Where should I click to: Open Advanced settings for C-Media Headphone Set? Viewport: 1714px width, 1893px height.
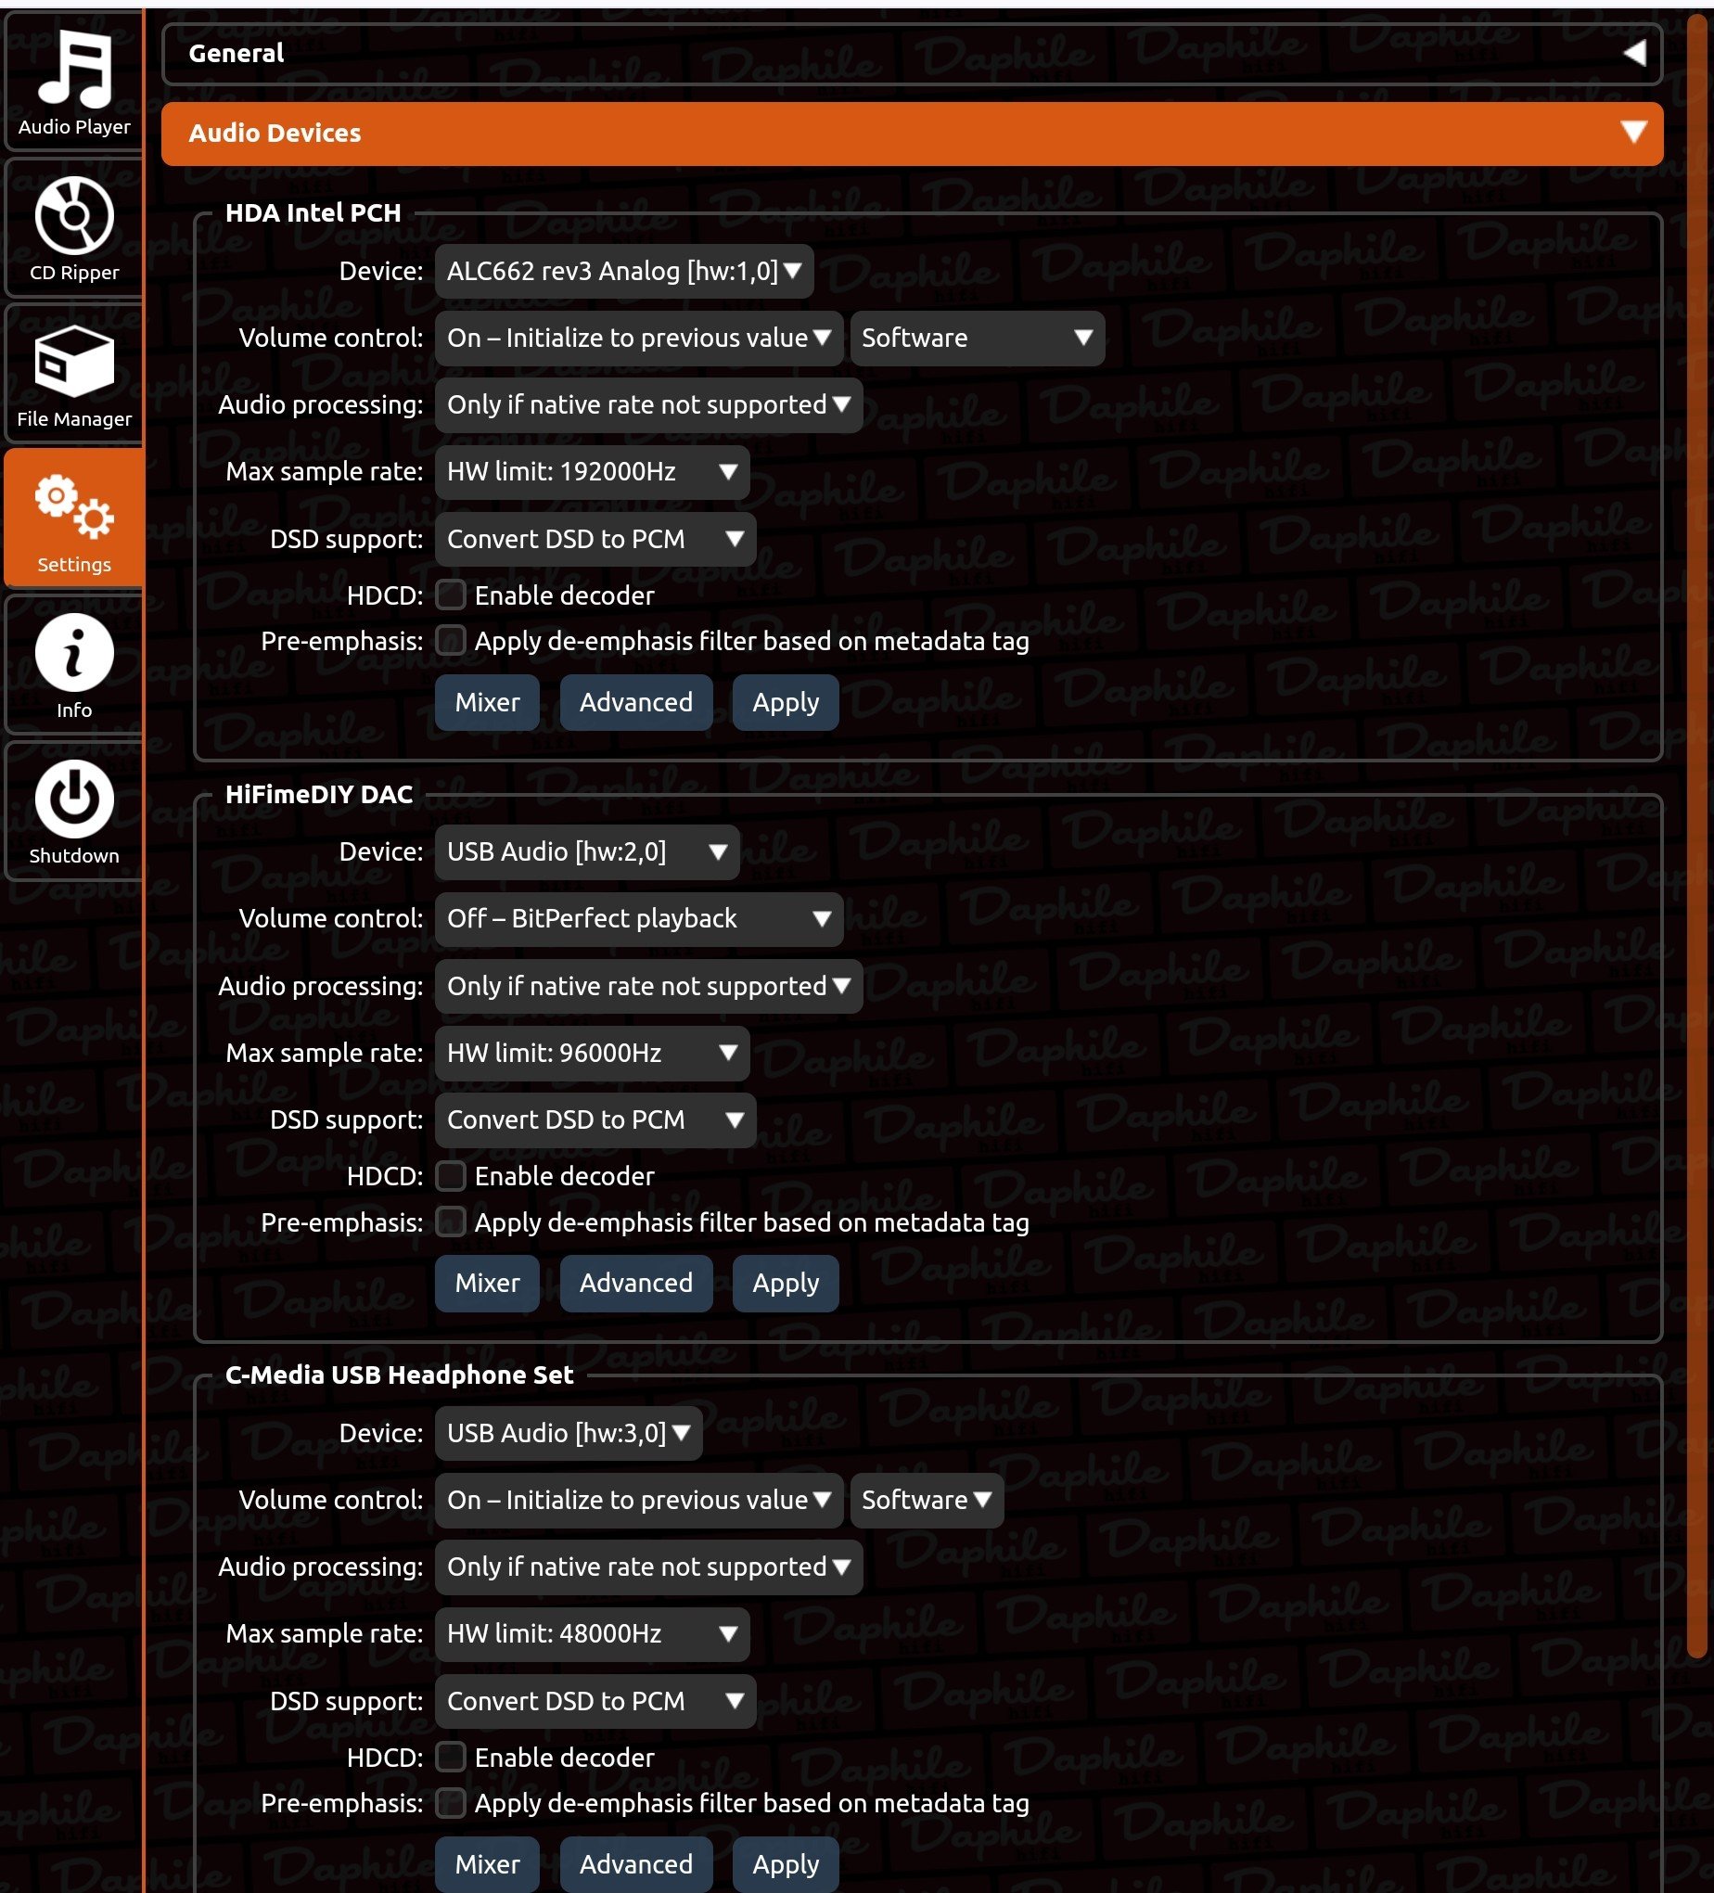[636, 1864]
